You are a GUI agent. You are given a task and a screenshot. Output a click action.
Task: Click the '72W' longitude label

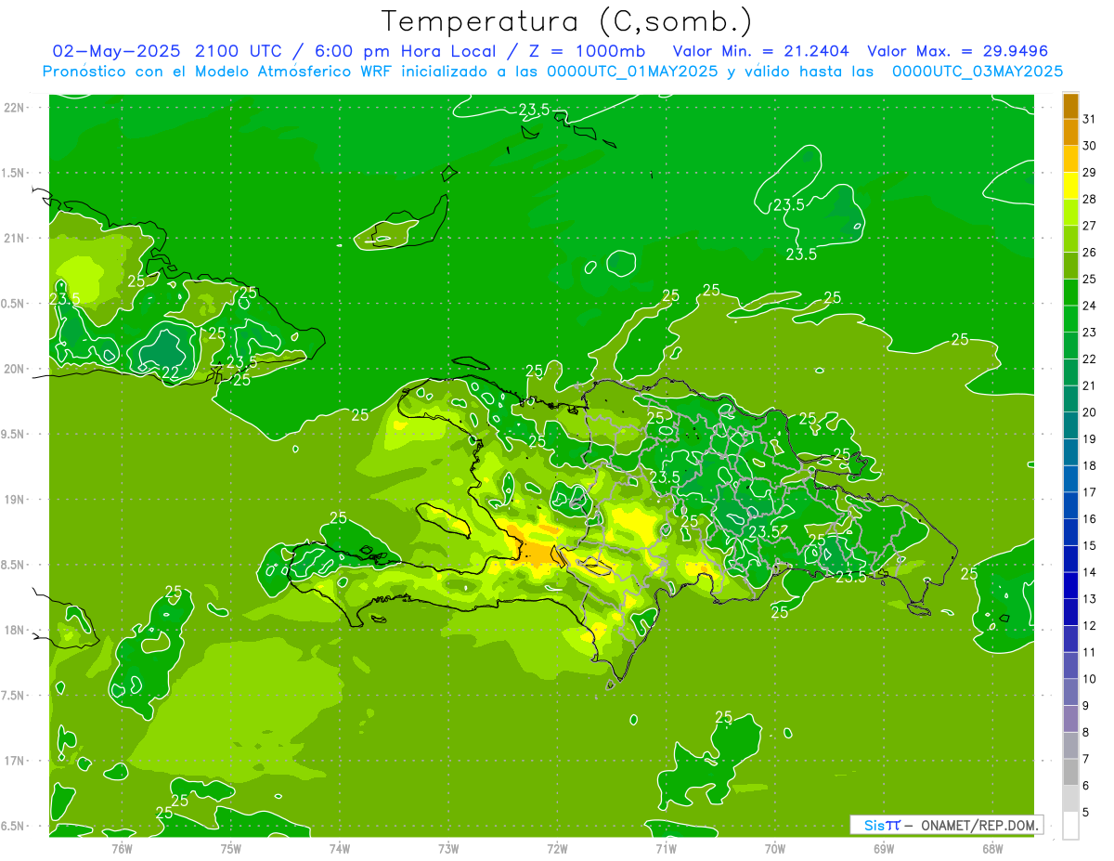tap(557, 848)
